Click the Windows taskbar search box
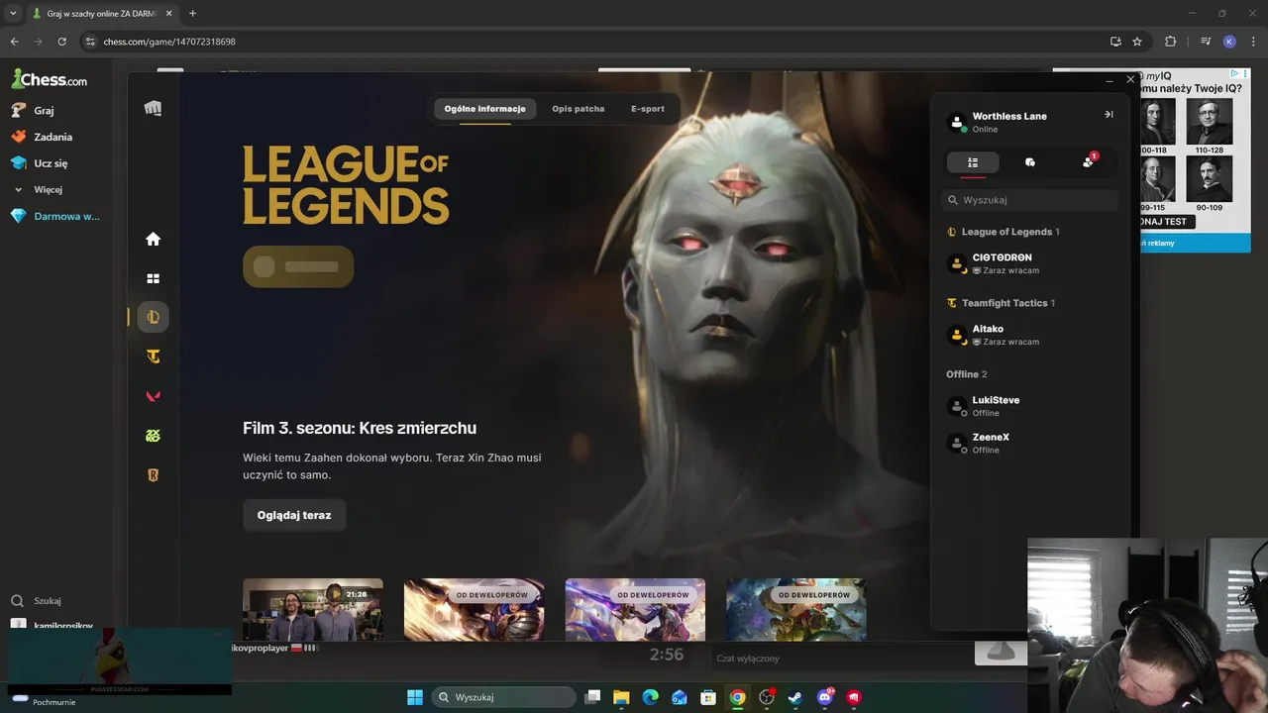The height and width of the screenshot is (713, 1268). (503, 697)
